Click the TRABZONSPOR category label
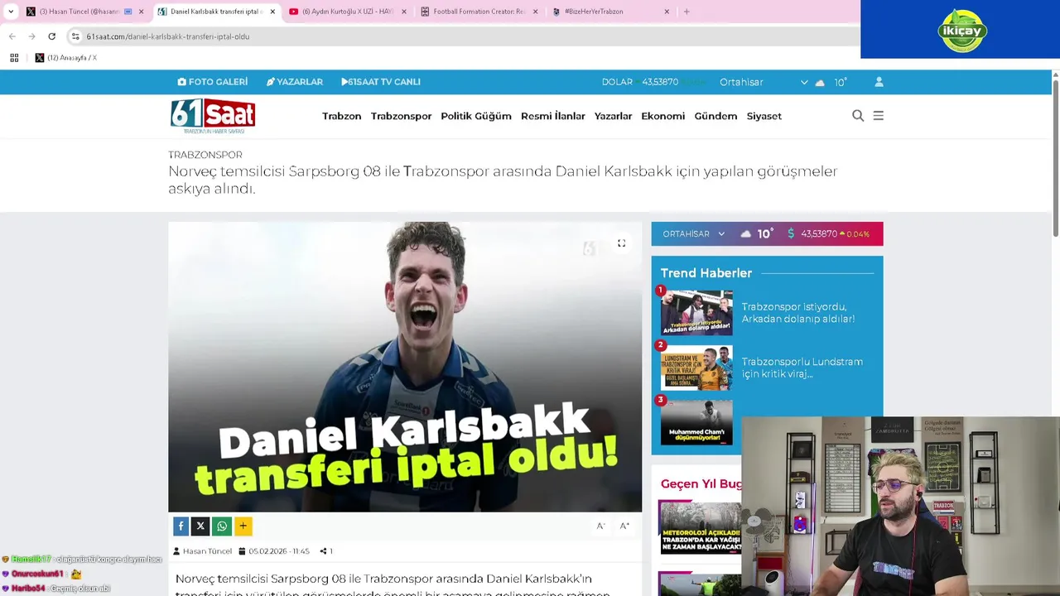This screenshot has height=596, width=1060. pos(205,155)
